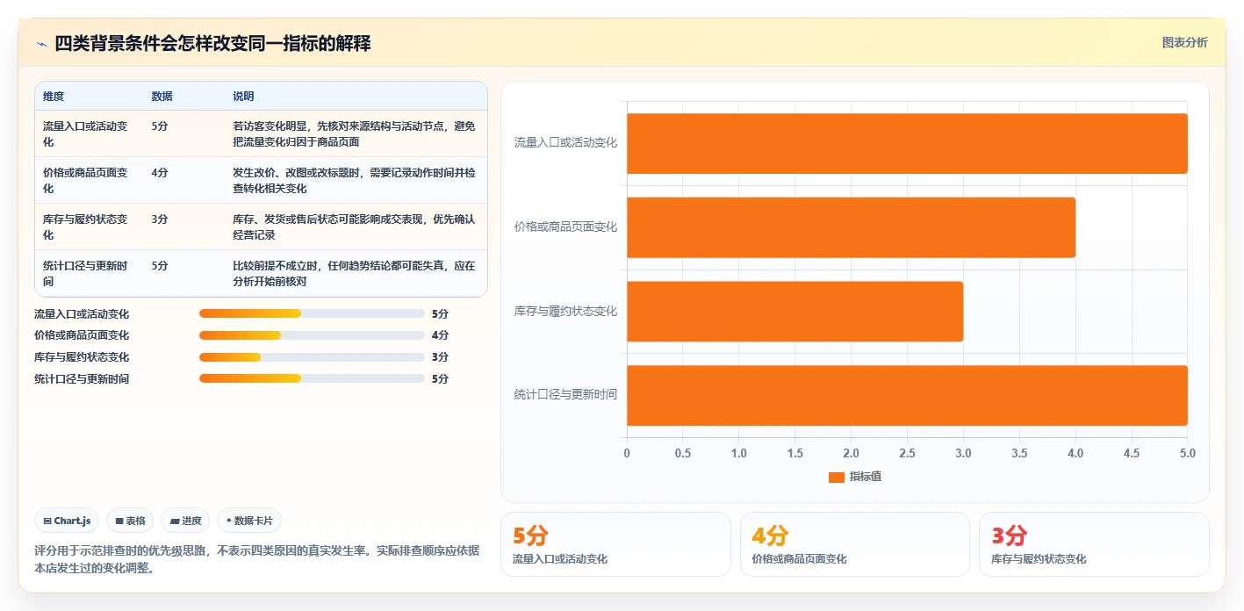Click the chart bar for 统计口径与更新时间
The height and width of the screenshot is (611, 1244).
[x=907, y=396]
